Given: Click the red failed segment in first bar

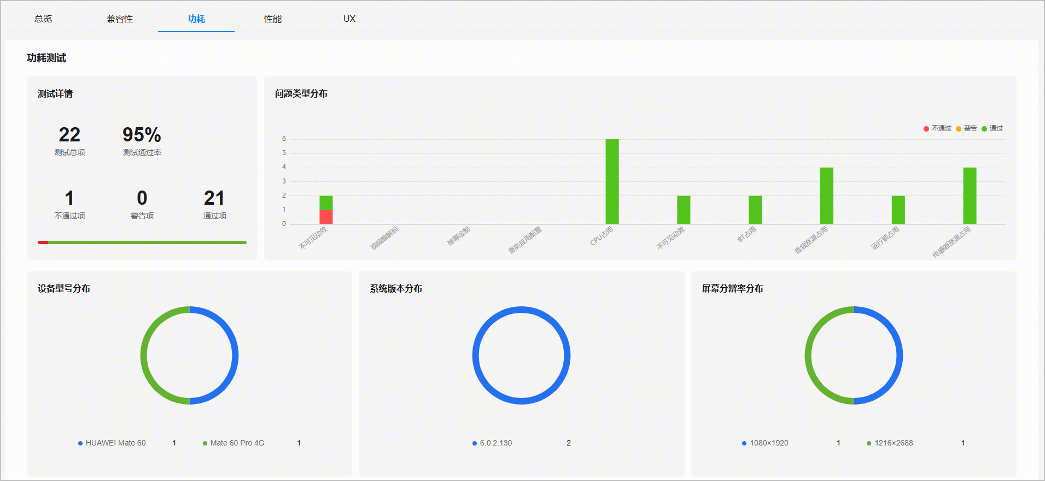Looking at the screenshot, I should (326, 217).
